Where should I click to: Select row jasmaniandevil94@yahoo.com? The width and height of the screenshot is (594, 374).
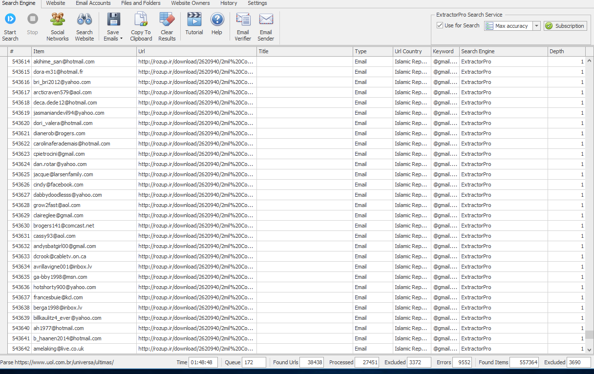(297, 113)
